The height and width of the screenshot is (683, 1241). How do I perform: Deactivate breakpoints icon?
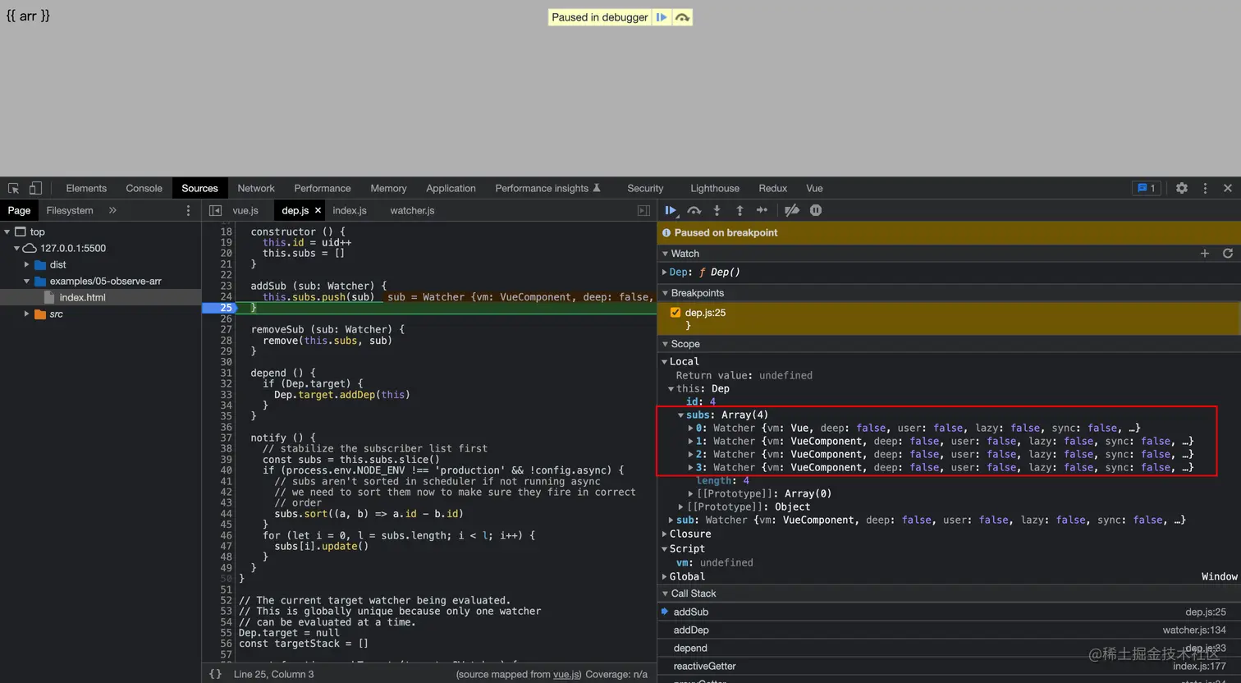coord(791,211)
